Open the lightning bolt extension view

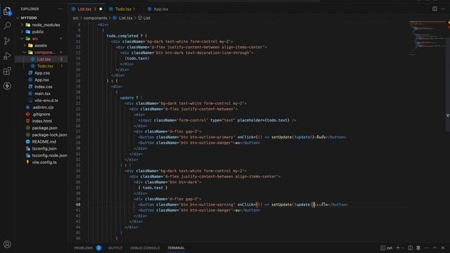click(x=7, y=86)
